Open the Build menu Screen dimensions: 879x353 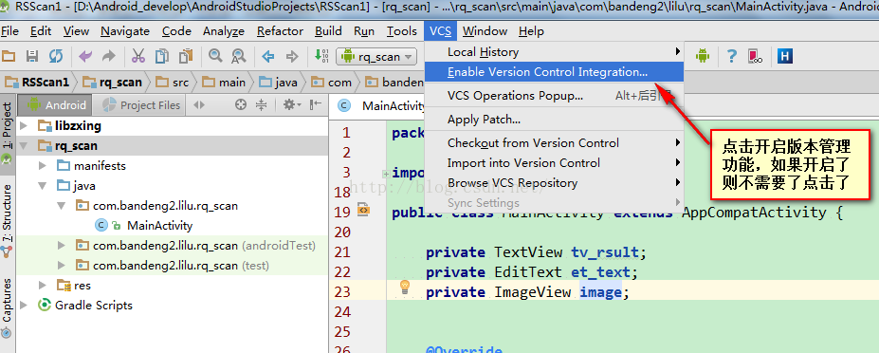[328, 31]
